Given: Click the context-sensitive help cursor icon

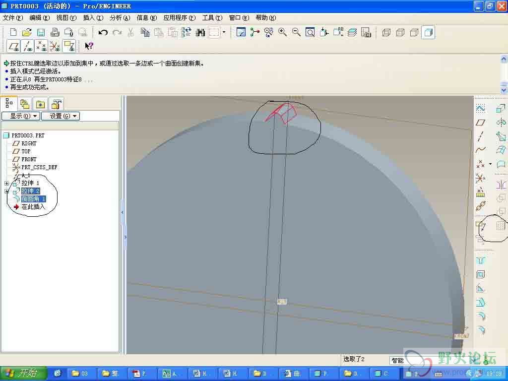Looking at the screenshot, I should pyautogui.click(x=89, y=46).
